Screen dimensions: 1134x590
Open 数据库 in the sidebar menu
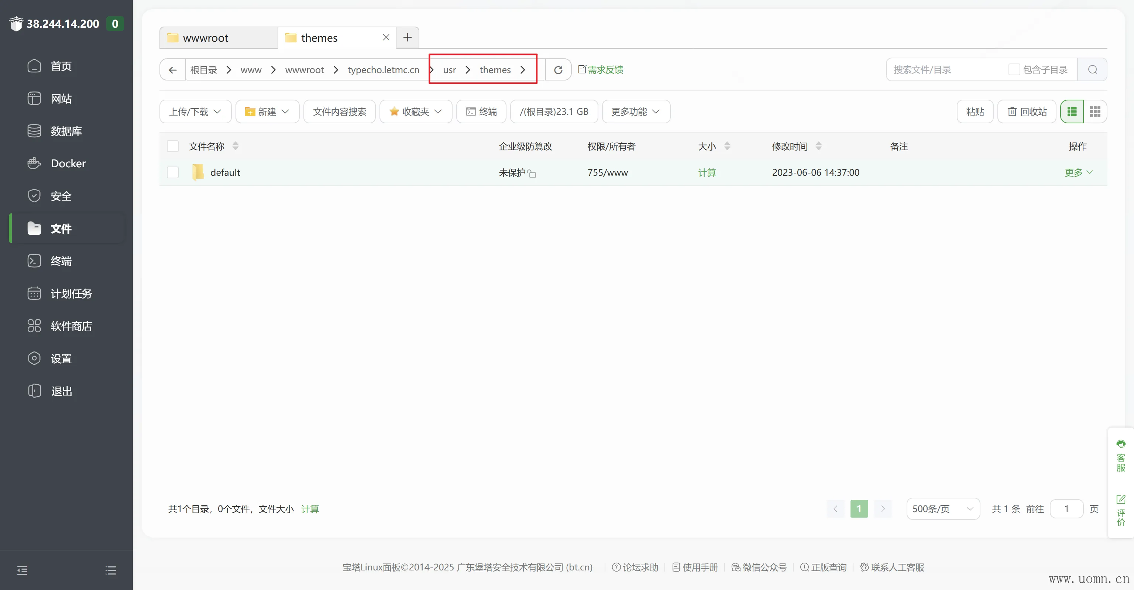coord(66,131)
